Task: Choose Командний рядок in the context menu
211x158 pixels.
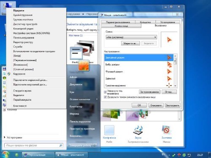Action: [x=23, y=29]
